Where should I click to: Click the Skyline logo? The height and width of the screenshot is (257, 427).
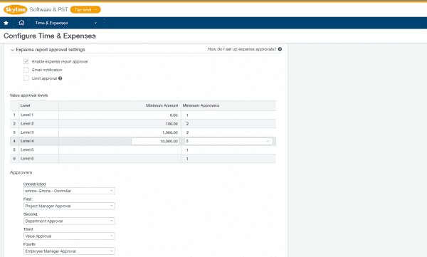tap(15, 9)
